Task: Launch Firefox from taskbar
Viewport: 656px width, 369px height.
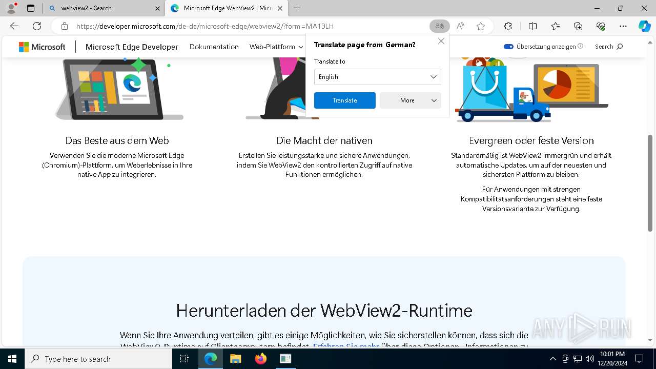Action: click(260, 359)
